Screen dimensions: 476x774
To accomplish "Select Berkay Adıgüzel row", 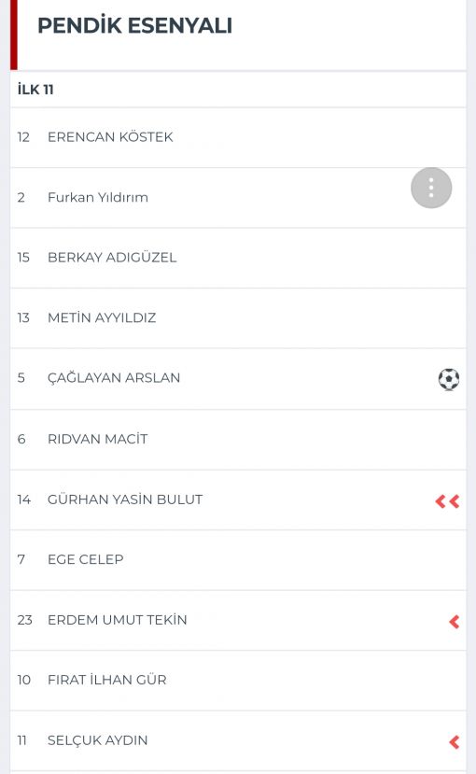I will (x=238, y=258).
